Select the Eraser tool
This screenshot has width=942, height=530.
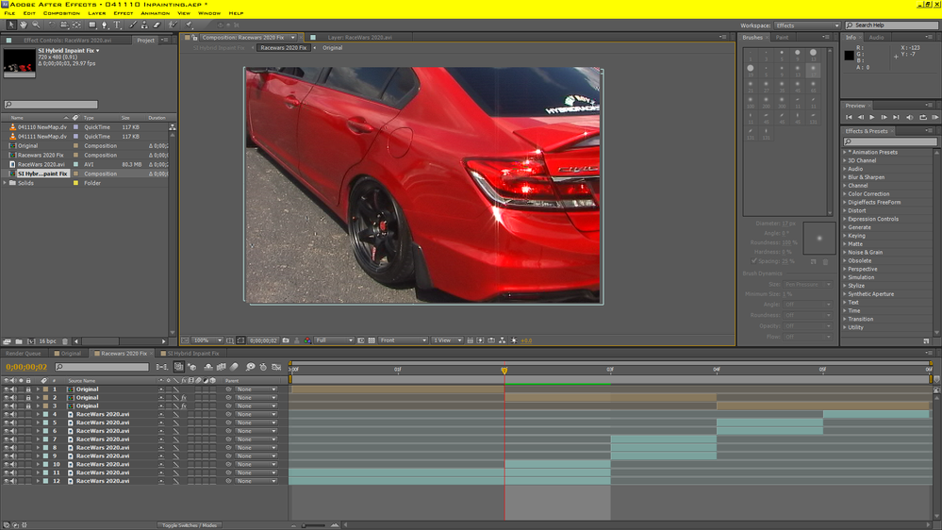click(x=157, y=25)
